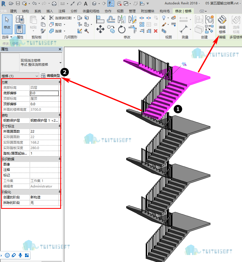Viewport: 242px width, 262px height.
Task: Switch to the 管理 ribbon tab
Action: point(132,11)
